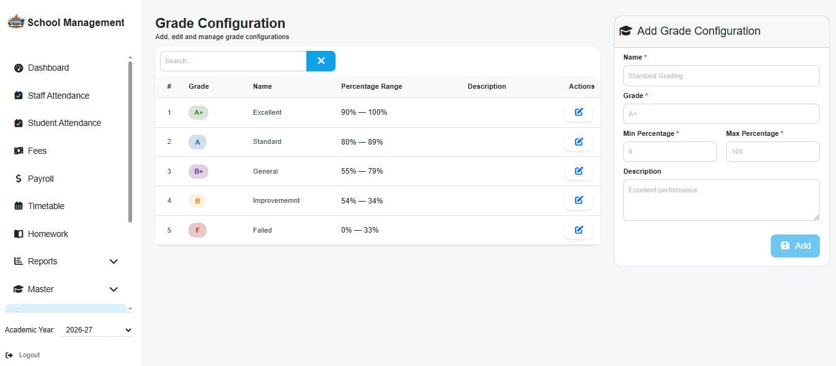Click the Add button
The image size is (836, 366).
[795, 246]
